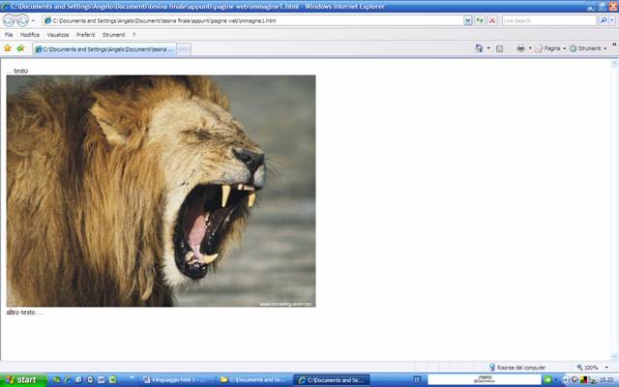Select the tab showing C:\Documents and Settings
The width and height of the screenshot is (619, 387).
pos(104,49)
